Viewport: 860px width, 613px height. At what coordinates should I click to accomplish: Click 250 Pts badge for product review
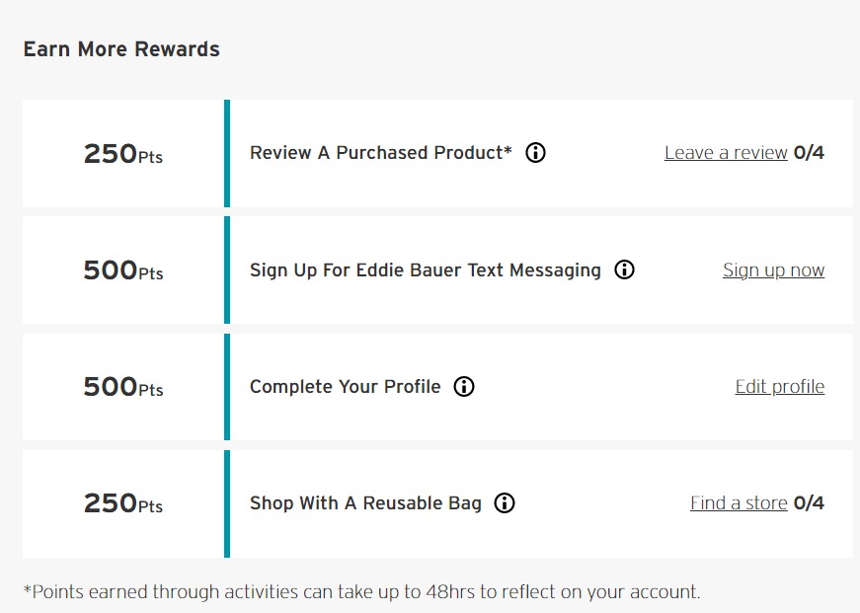tap(123, 154)
